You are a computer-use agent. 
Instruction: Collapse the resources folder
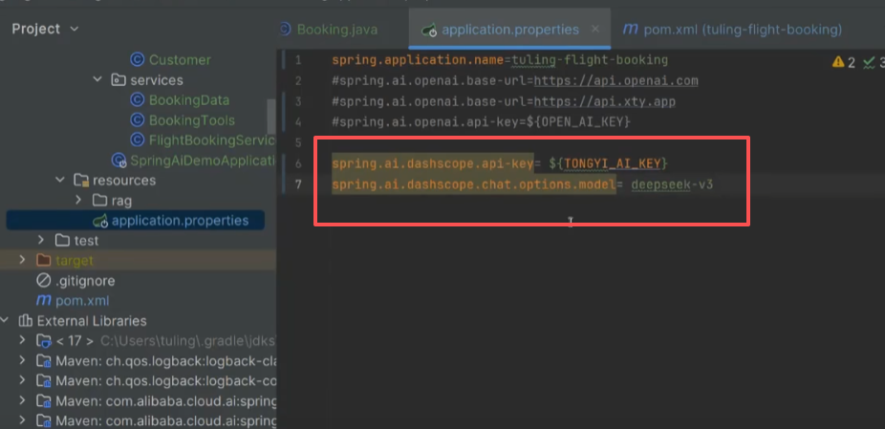[60, 180]
